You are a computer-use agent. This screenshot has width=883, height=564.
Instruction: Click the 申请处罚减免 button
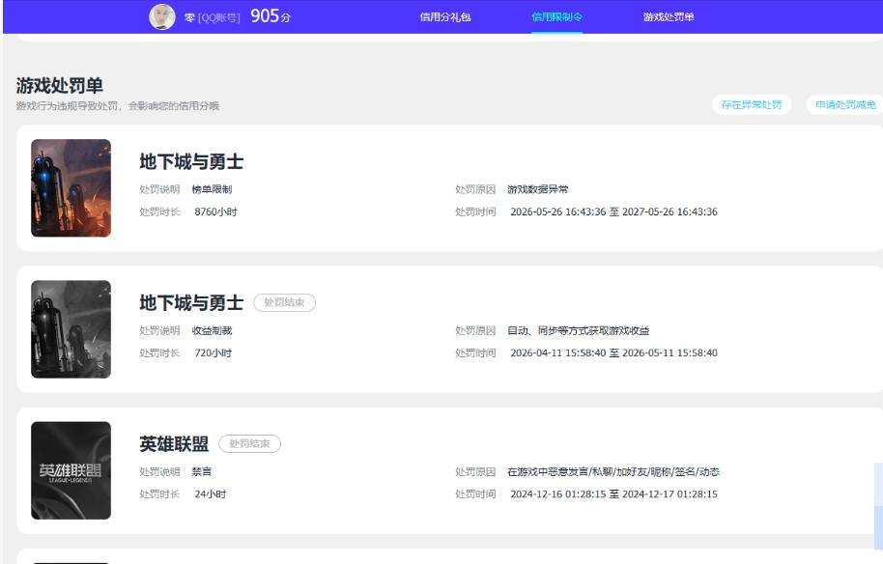[x=844, y=104]
